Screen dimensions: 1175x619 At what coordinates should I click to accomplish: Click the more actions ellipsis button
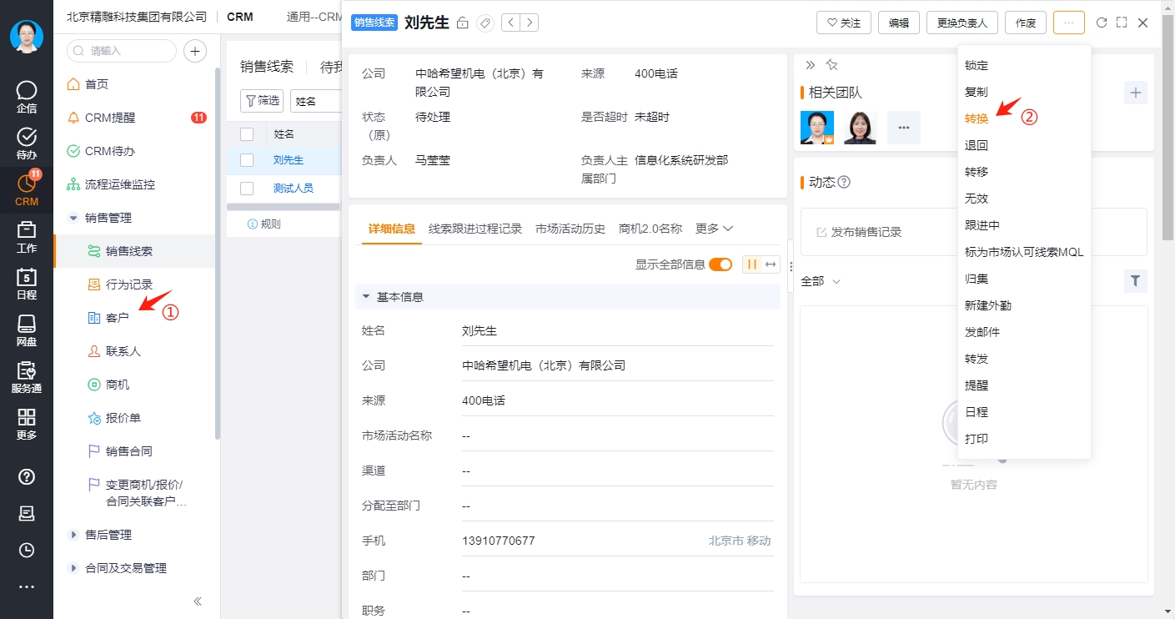click(x=1069, y=23)
